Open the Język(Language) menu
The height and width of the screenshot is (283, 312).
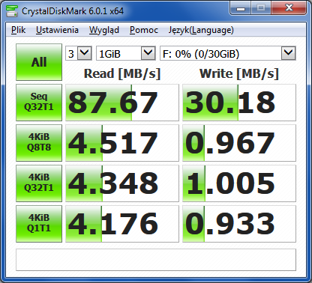coord(201,30)
